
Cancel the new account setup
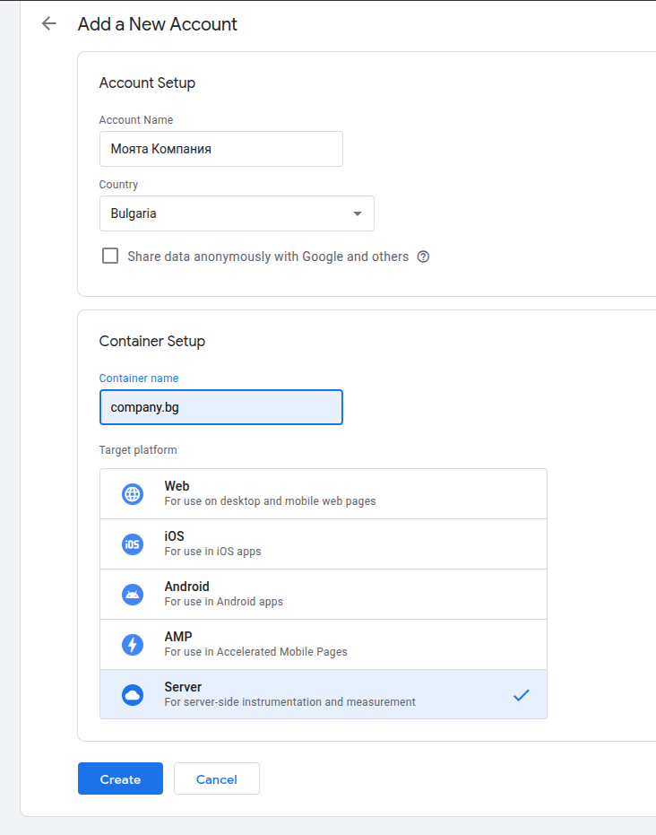pyautogui.click(x=217, y=779)
